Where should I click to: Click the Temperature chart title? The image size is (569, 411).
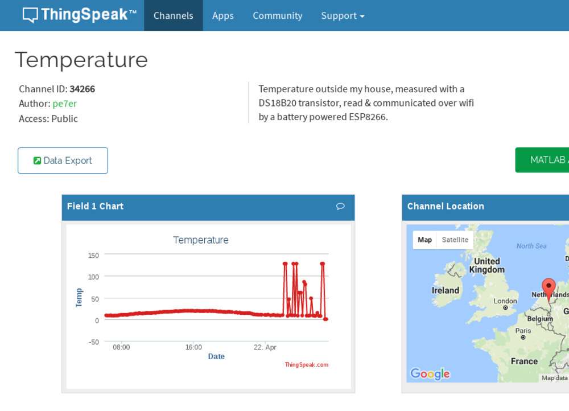click(x=201, y=240)
